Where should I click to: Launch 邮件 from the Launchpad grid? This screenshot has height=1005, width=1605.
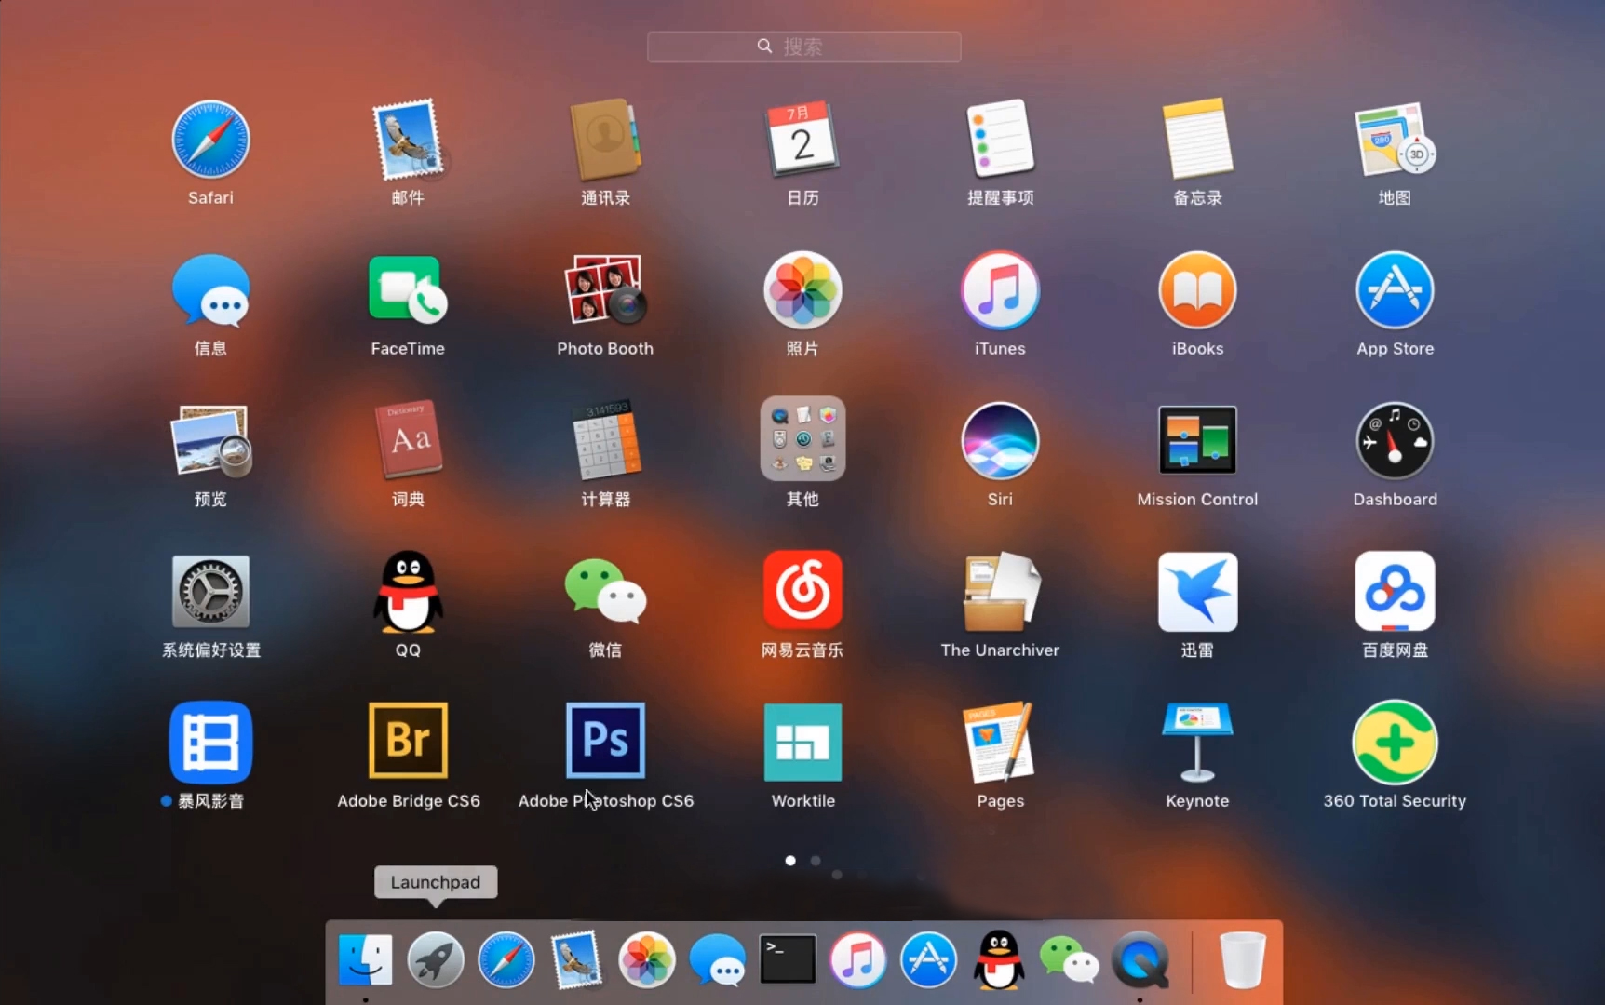pos(409,140)
